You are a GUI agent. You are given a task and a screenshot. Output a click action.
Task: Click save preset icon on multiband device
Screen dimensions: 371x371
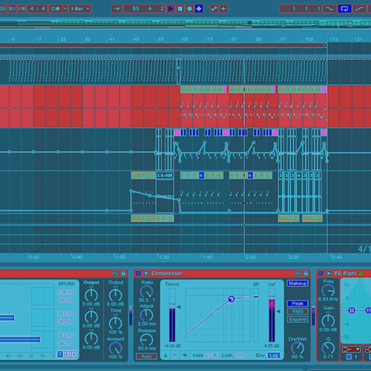point(123,273)
